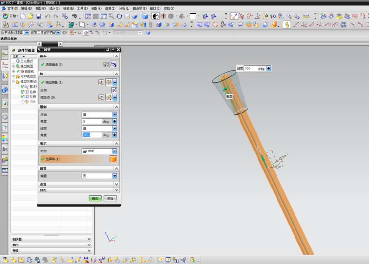Click the Cancel button in dialog

[x=110, y=198]
